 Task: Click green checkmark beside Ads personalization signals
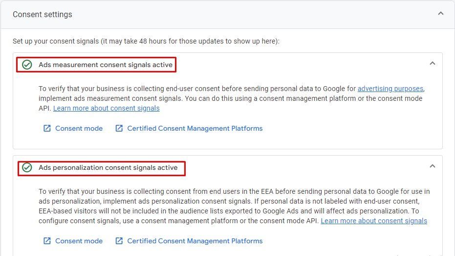tap(27, 167)
